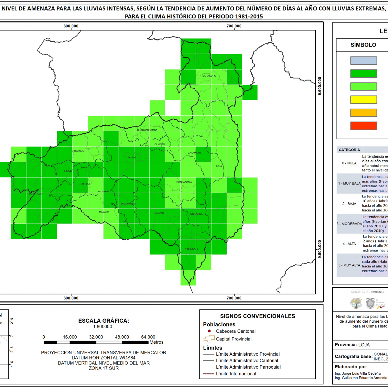The image size is (388, 388).
Task: Click the 'Cartografía base:' label
Action: 353,356
